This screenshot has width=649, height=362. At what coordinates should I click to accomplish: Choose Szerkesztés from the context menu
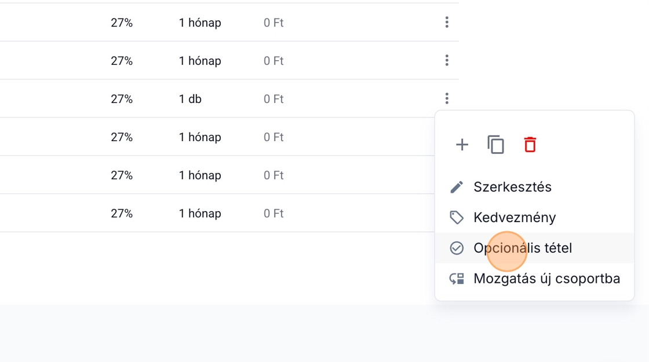coord(512,187)
